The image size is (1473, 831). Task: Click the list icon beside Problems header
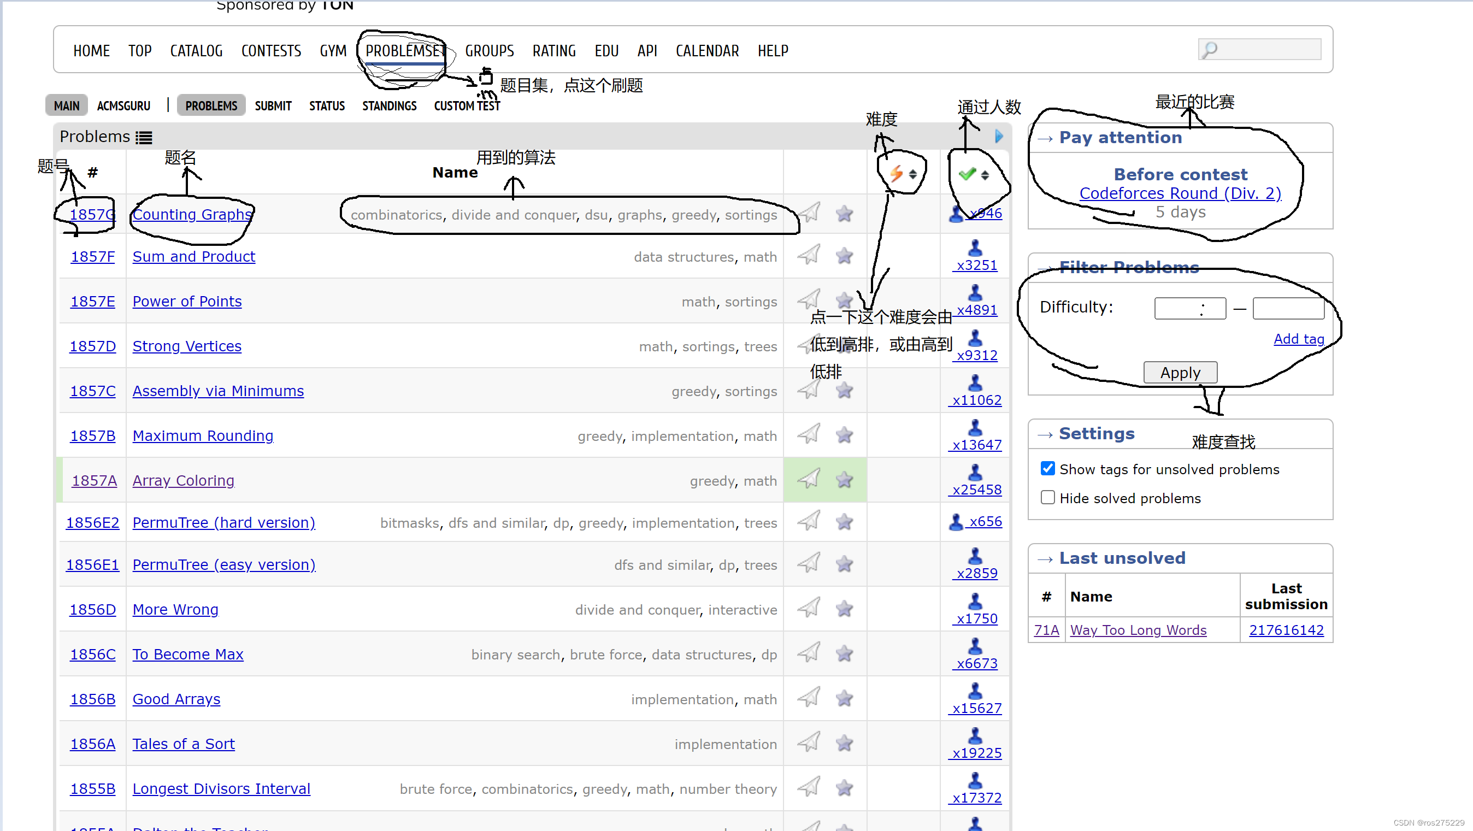coord(145,137)
